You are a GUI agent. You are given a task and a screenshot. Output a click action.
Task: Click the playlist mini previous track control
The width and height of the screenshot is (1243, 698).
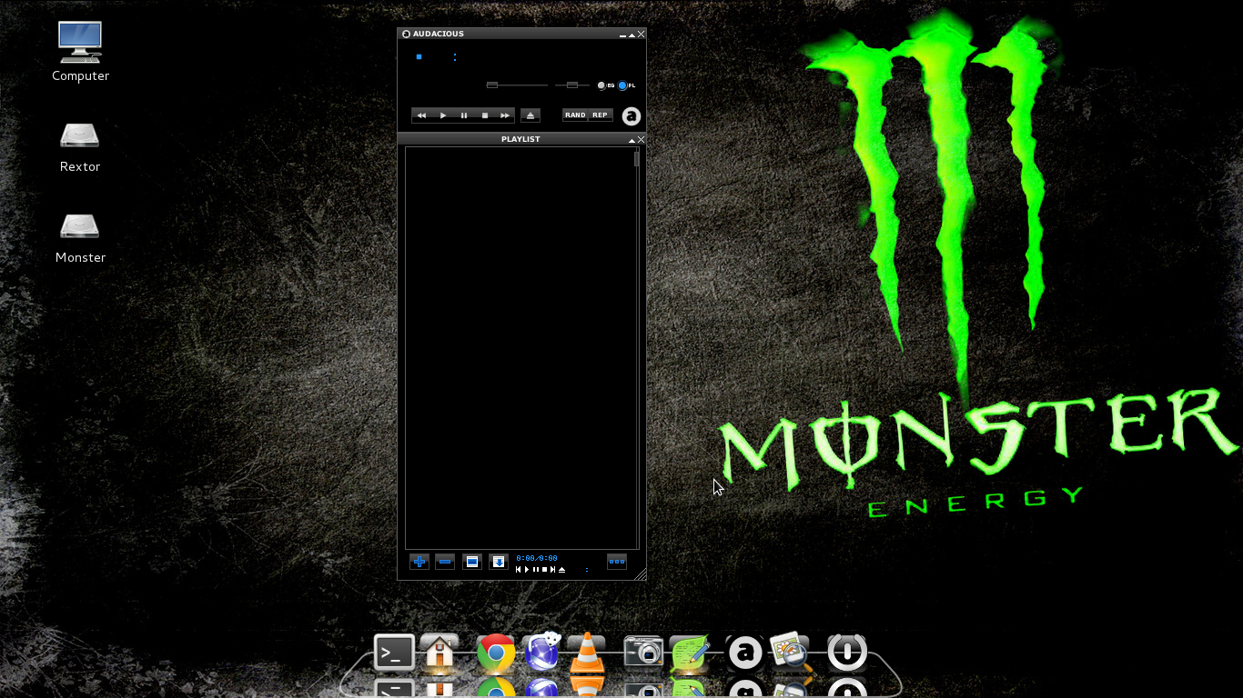click(x=519, y=570)
